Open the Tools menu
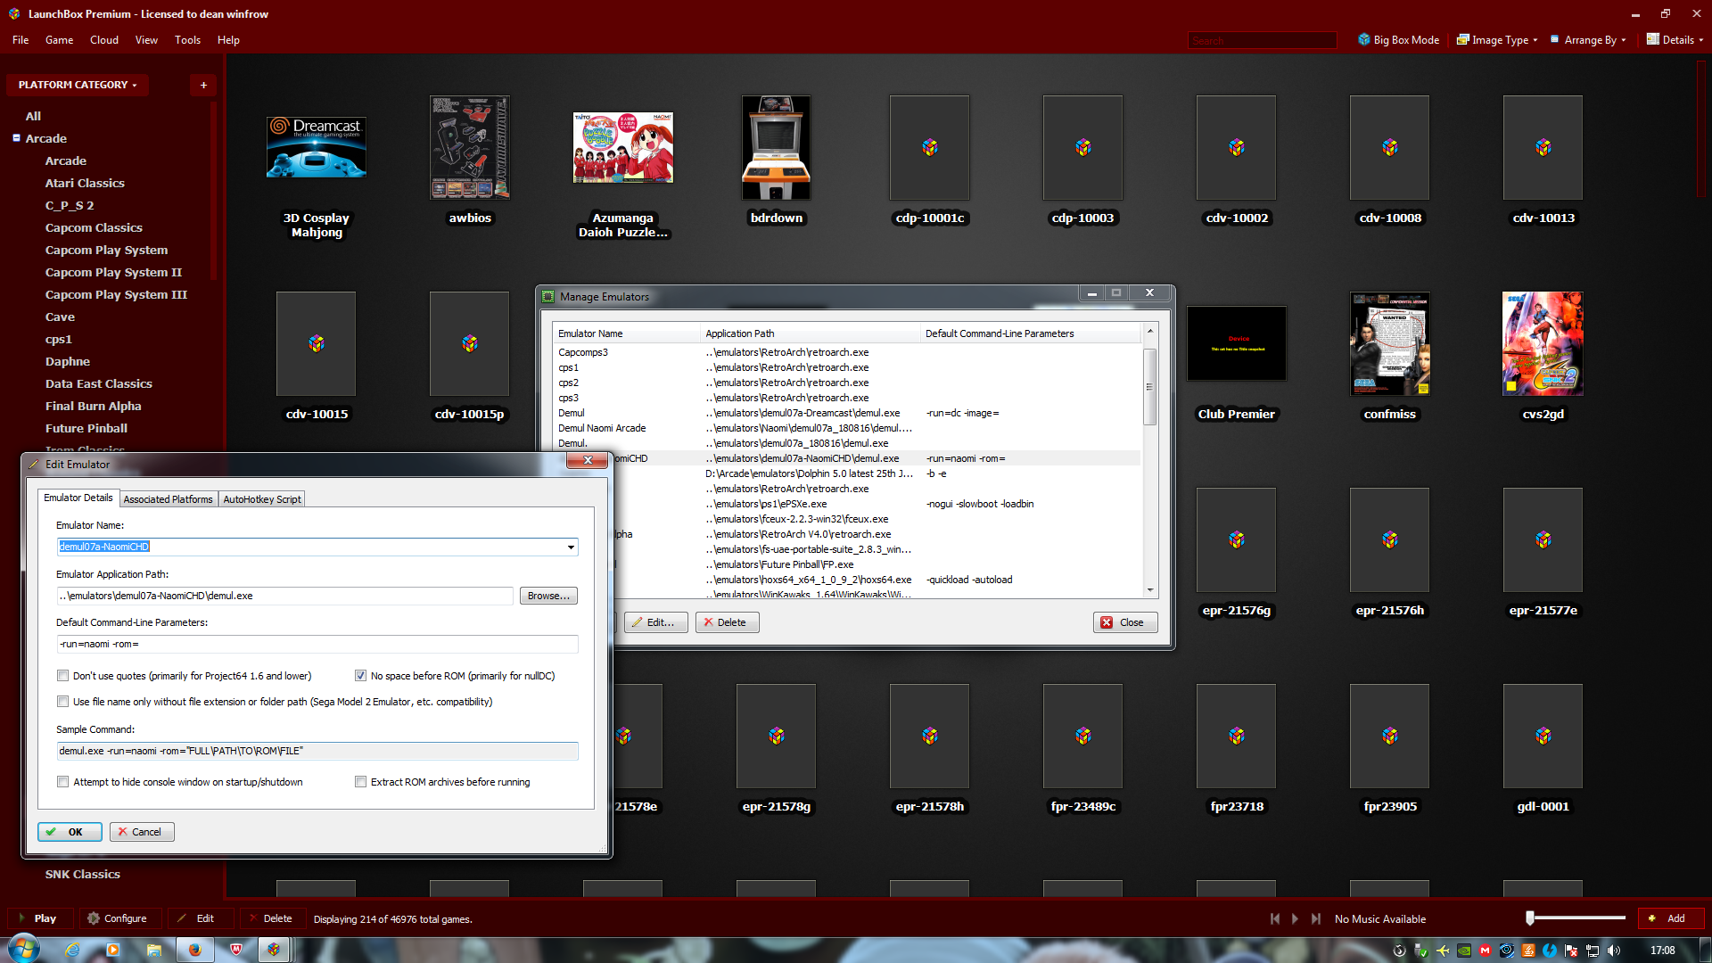 pyautogui.click(x=187, y=39)
